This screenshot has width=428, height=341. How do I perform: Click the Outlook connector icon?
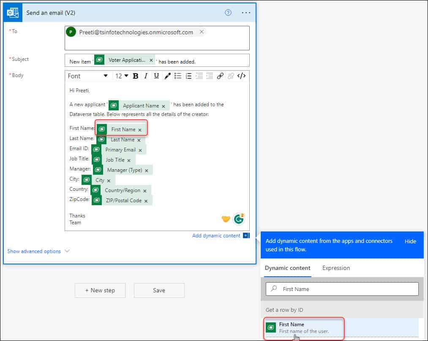(x=13, y=13)
